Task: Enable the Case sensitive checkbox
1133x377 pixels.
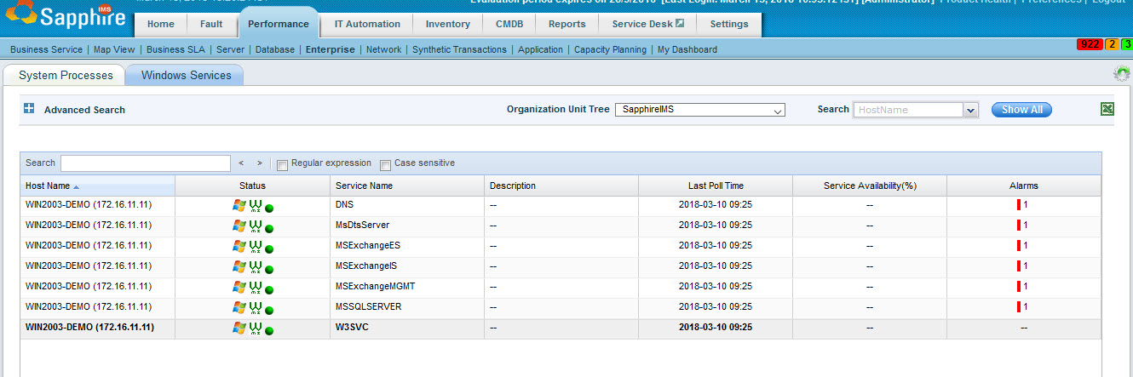Action: (385, 164)
